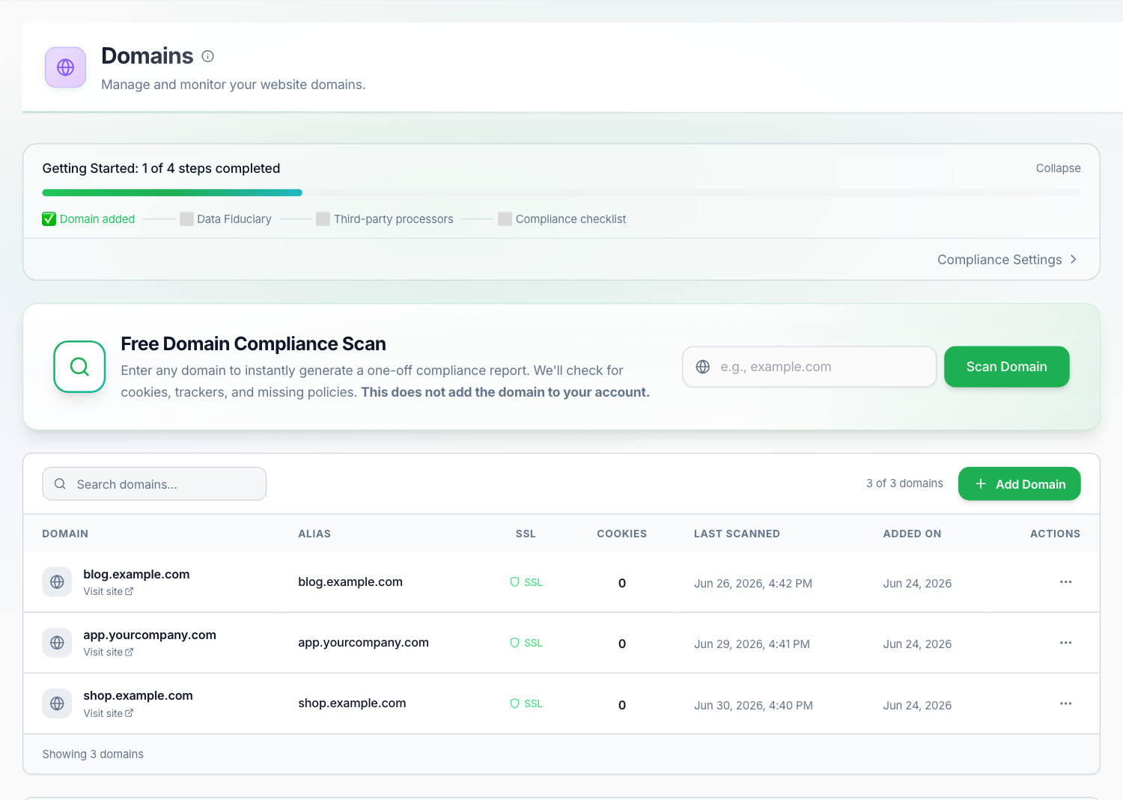Viewport: 1123px width, 800px height.
Task: Click SSL shield badge for shop.example.com
Action: click(x=526, y=703)
